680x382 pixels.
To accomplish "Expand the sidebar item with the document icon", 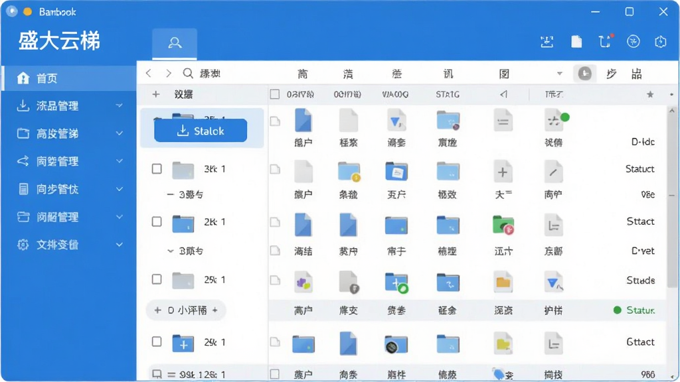I will pos(120,189).
